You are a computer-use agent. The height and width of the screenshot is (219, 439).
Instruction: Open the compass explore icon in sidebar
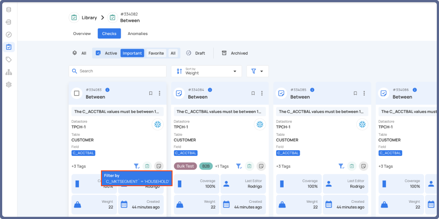pos(8,35)
